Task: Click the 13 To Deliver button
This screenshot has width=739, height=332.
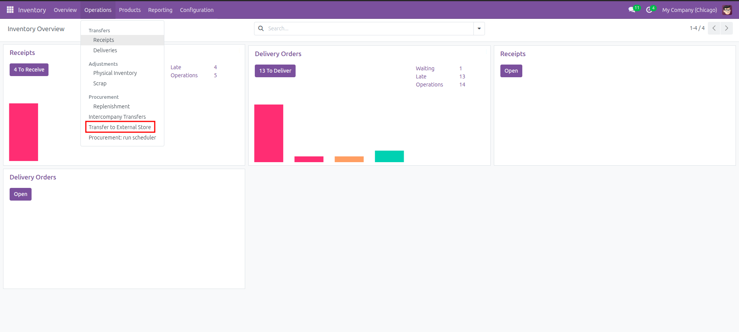Action: point(275,71)
